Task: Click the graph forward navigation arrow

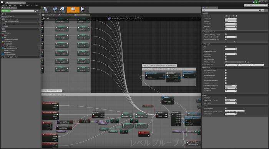Action: (x=48, y=18)
